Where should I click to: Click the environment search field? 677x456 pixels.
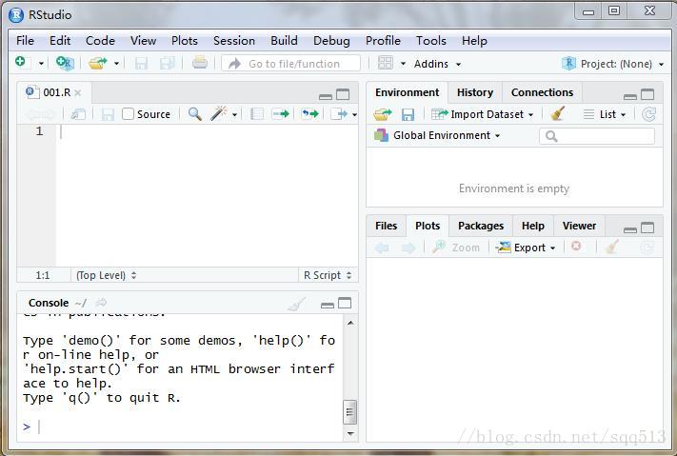(597, 136)
